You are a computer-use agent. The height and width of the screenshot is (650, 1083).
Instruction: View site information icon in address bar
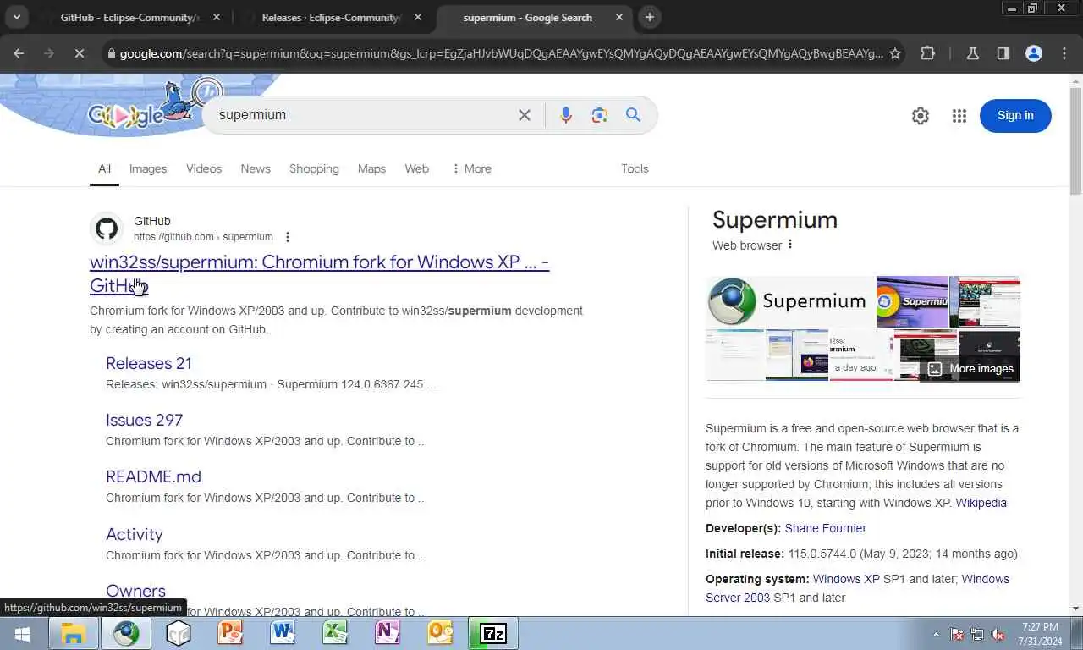[x=111, y=53]
